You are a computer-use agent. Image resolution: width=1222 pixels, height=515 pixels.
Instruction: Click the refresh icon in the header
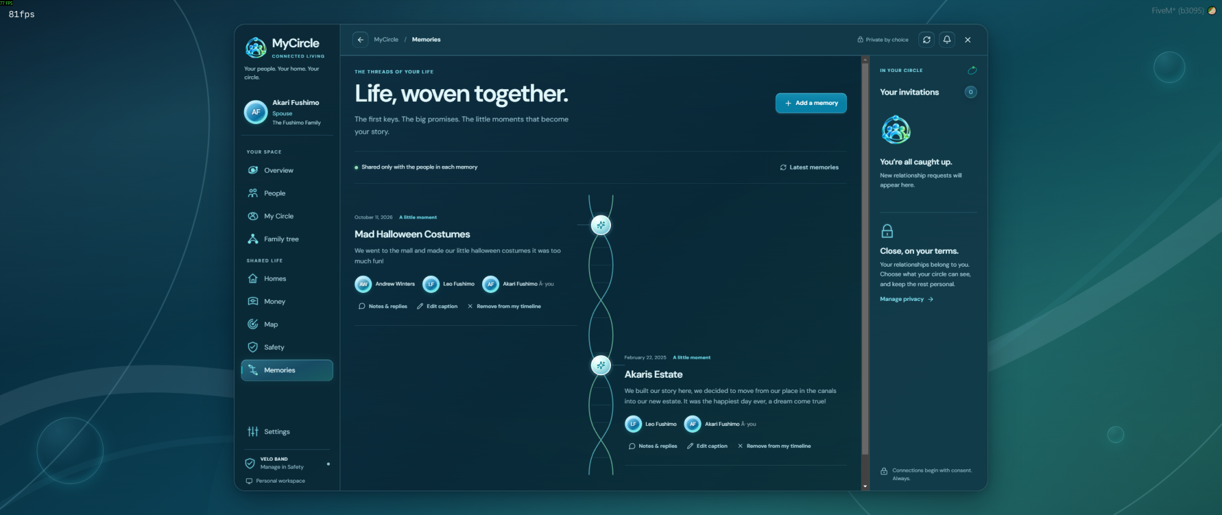[x=927, y=40]
